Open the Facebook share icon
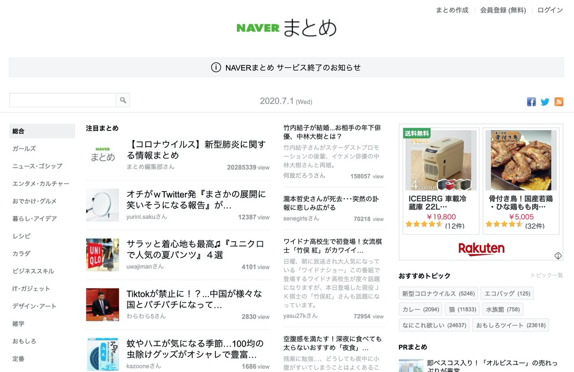 [x=531, y=102]
